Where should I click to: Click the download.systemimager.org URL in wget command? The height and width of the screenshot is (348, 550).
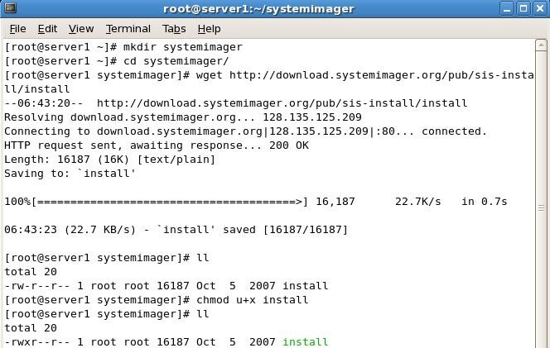pyautogui.click(x=382, y=75)
